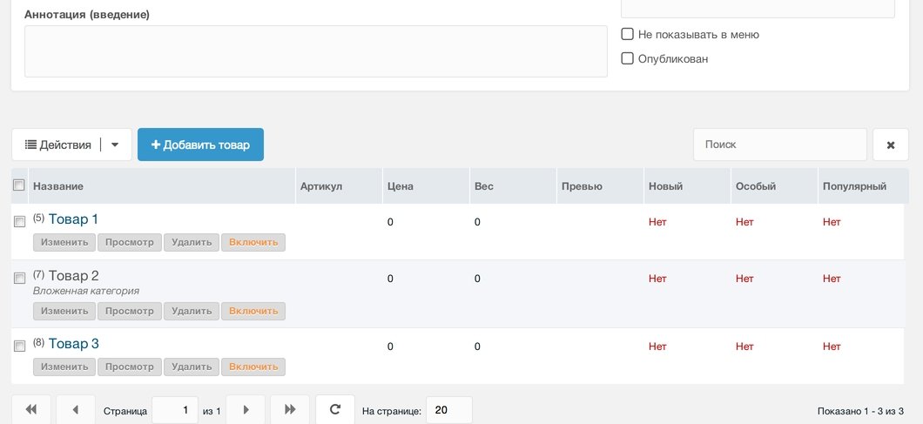Refresh the product table
Screen dimensions: 923x424
(335, 409)
